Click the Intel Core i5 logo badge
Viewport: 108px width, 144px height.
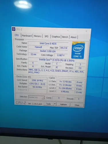pyautogui.click(x=78, y=50)
